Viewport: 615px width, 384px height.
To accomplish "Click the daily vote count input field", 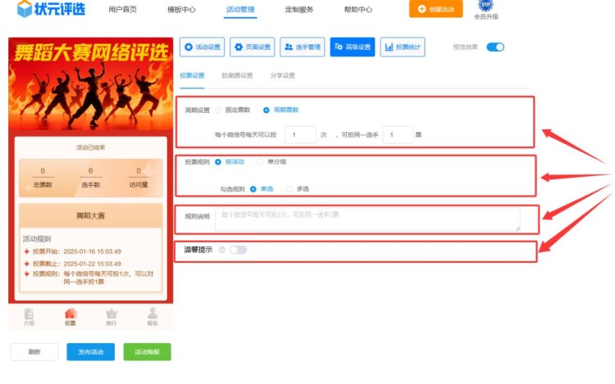I will [x=300, y=134].
